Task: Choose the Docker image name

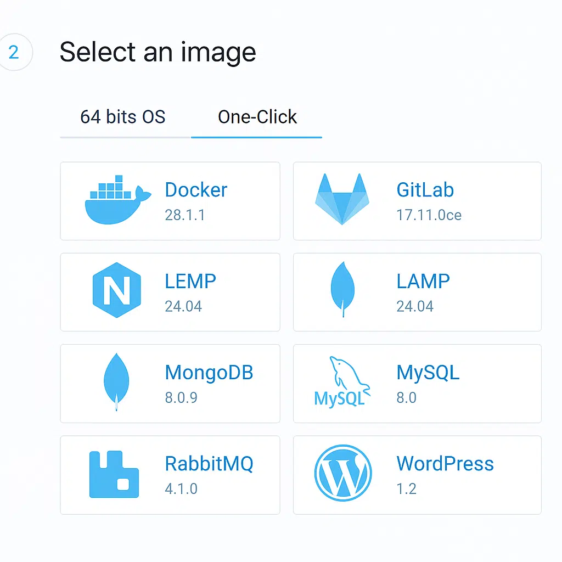Action: (x=196, y=190)
